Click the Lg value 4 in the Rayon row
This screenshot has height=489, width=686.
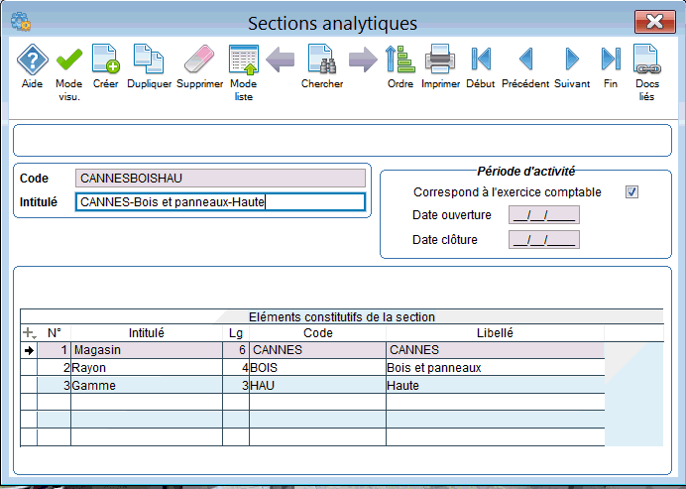236,368
